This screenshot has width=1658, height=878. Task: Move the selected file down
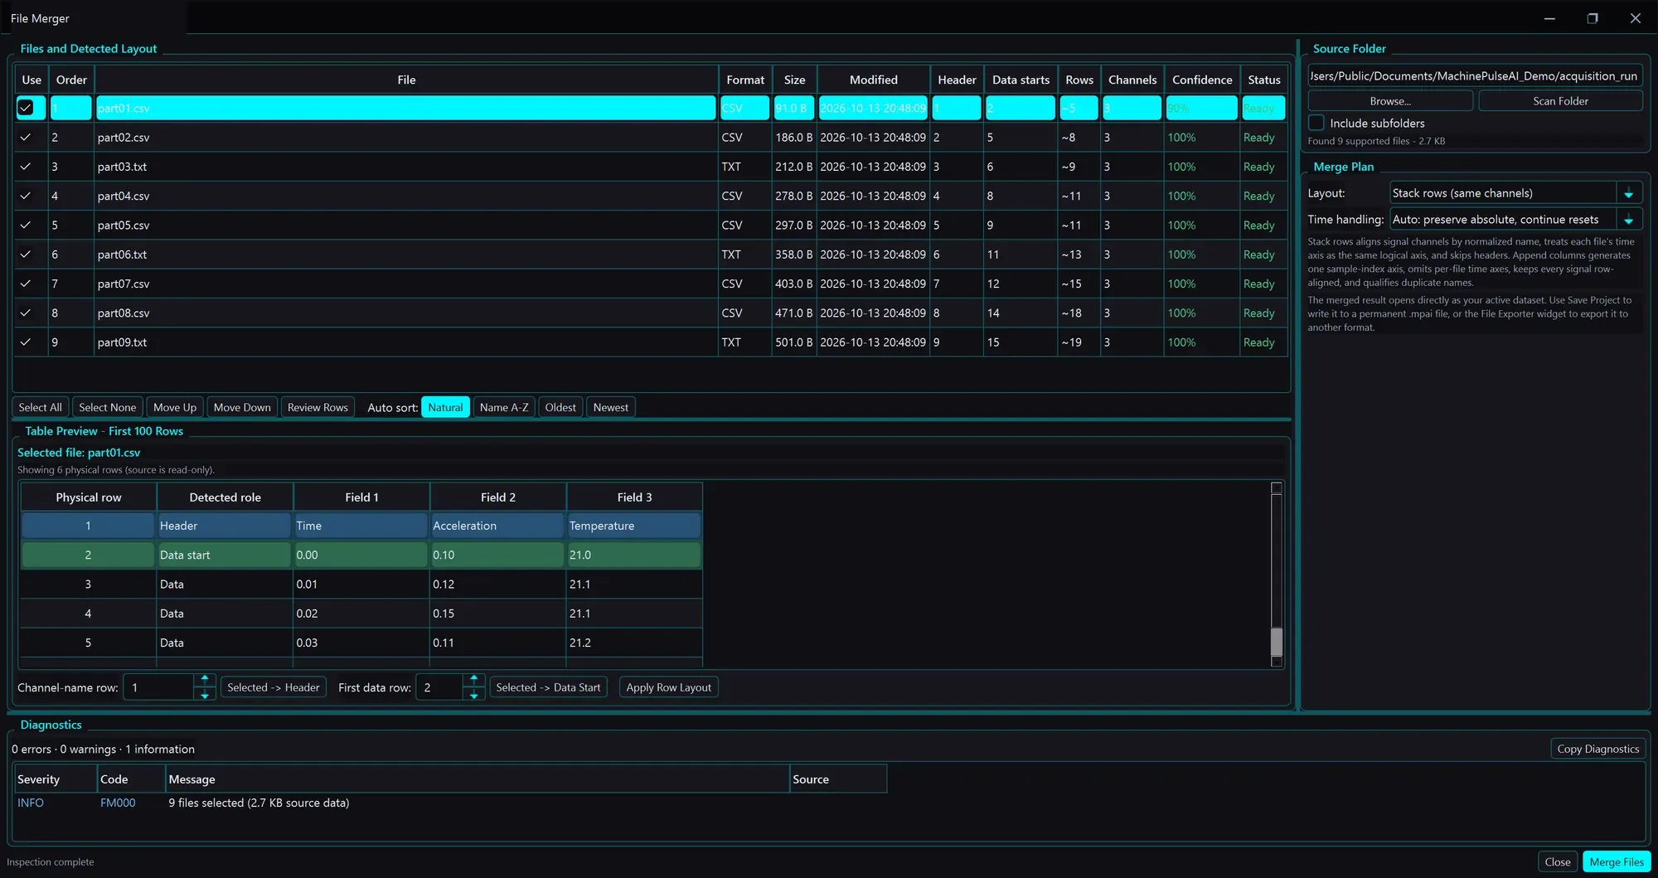tap(242, 407)
